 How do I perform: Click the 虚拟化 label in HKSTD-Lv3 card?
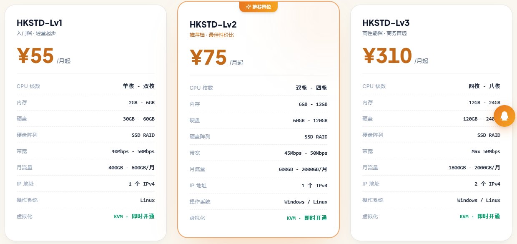point(370,216)
